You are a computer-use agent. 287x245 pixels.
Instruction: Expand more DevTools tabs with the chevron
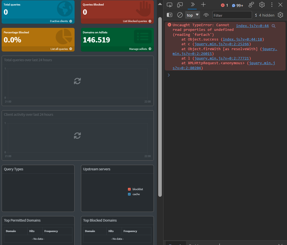click(x=192, y=5)
